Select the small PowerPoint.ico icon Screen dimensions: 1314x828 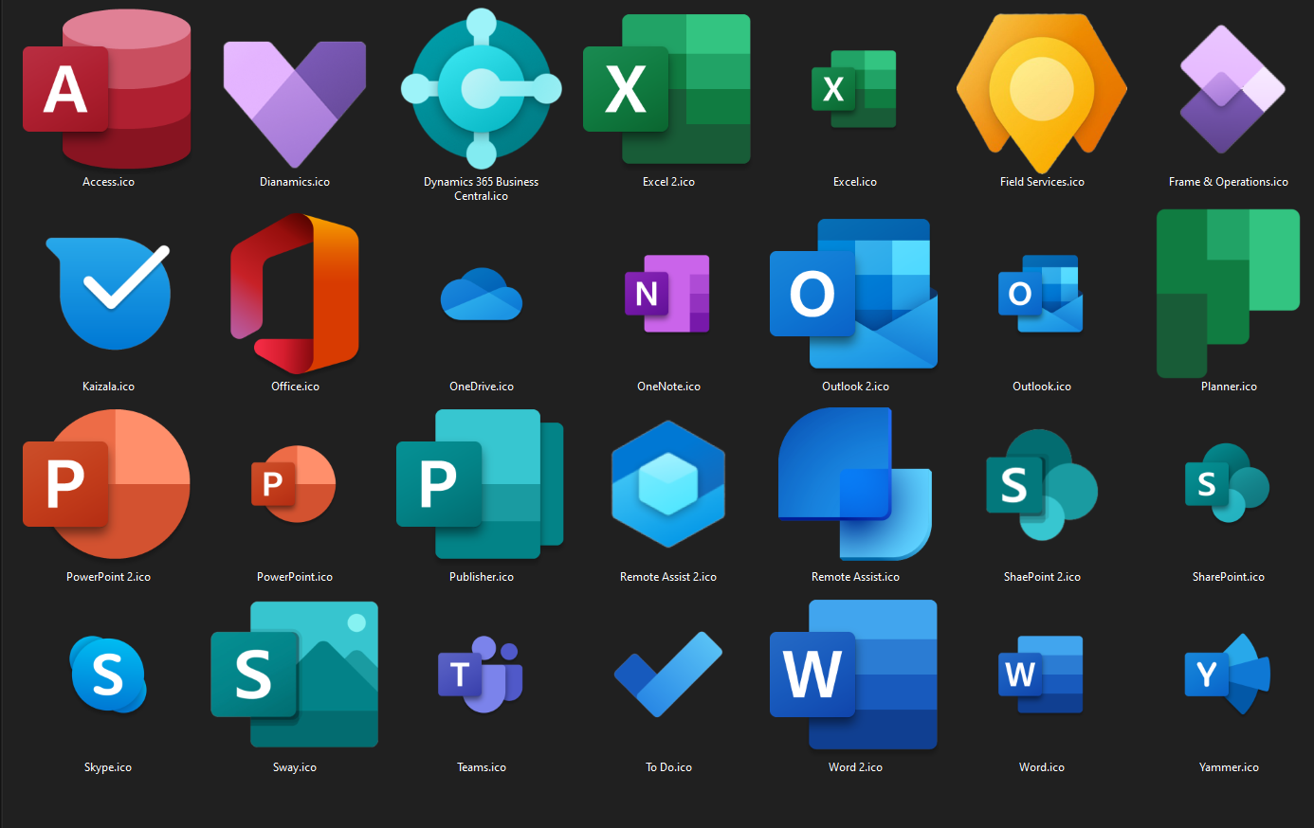click(x=294, y=484)
